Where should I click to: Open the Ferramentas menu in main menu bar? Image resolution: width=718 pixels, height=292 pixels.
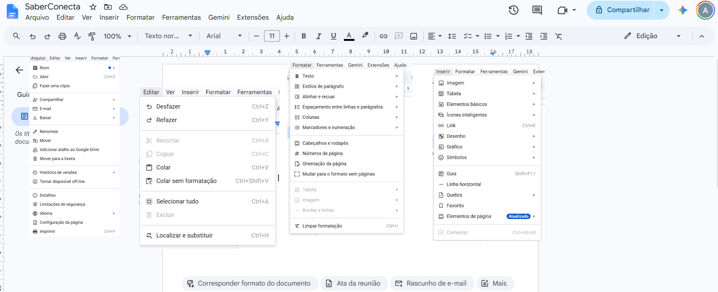(182, 17)
